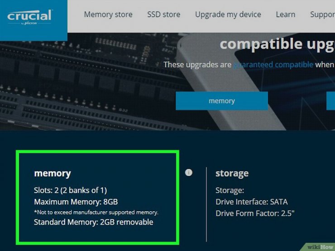This screenshot has height=251, width=335.
Task: Click the Drive Interface: SATA line
Action: coord(251,202)
